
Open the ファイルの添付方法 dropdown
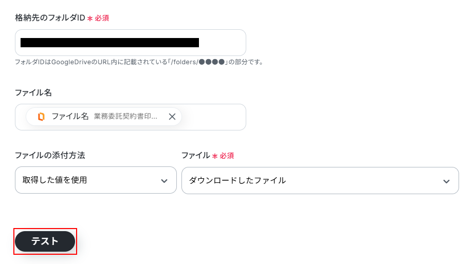(96, 180)
